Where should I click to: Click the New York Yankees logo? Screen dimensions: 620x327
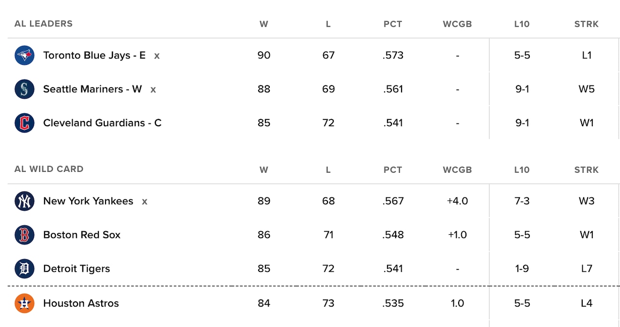[24, 201]
